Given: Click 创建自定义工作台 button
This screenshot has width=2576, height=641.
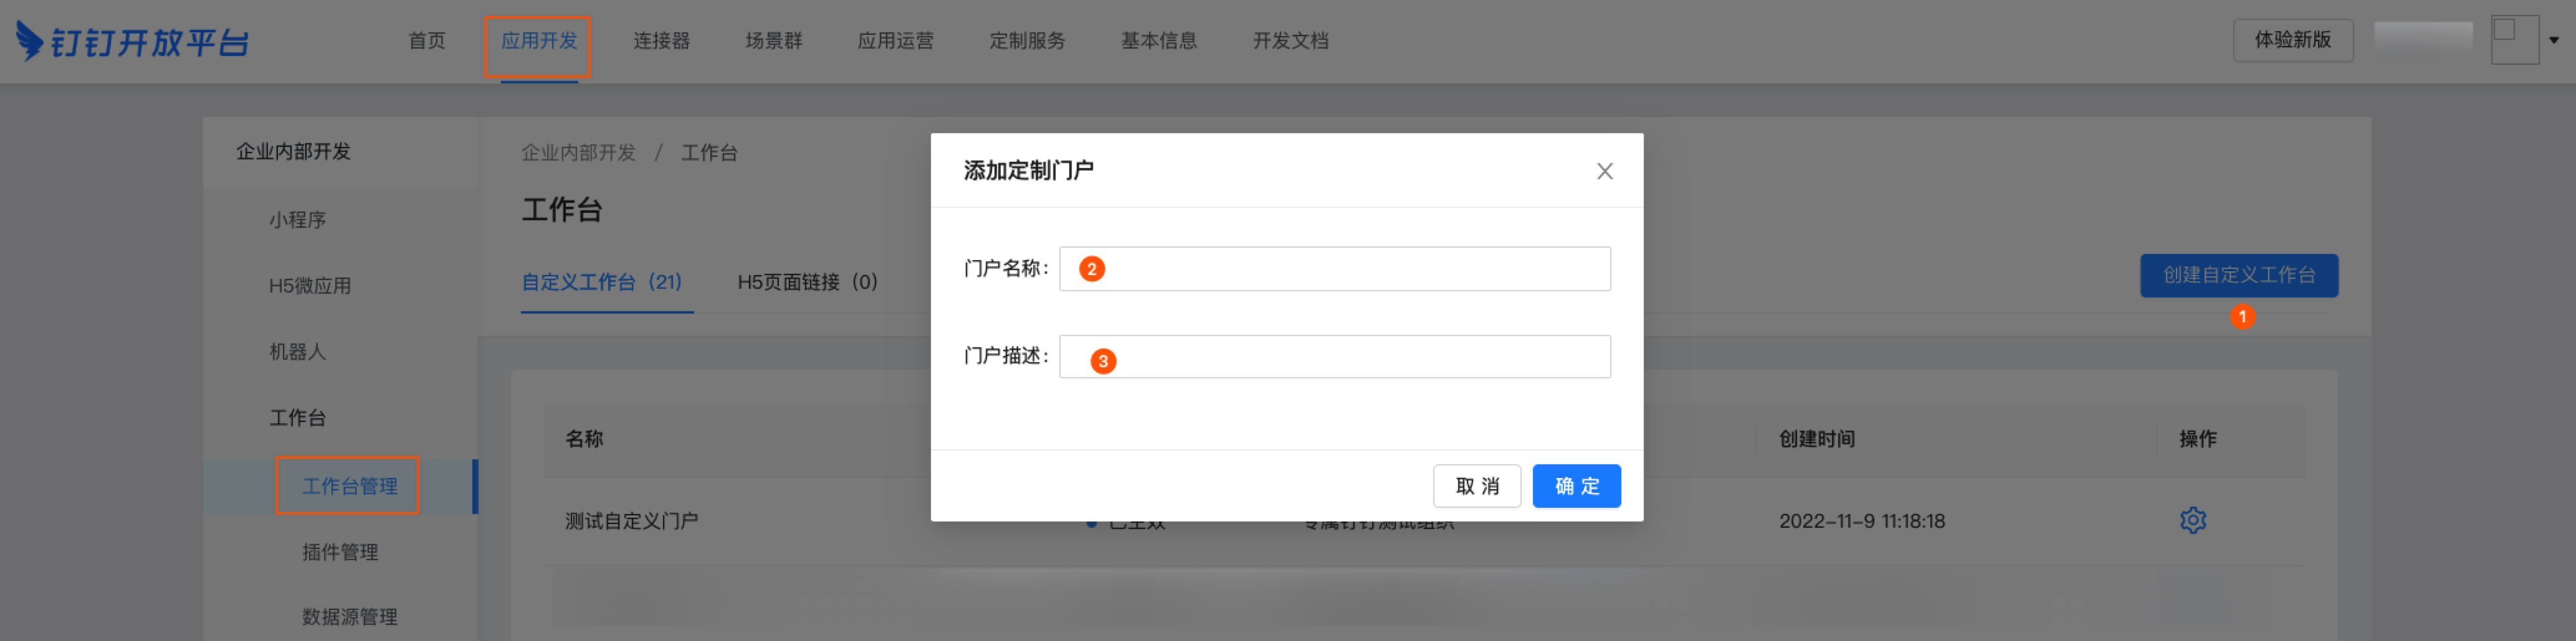Looking at the screenshot, I should click(2238, 276).
